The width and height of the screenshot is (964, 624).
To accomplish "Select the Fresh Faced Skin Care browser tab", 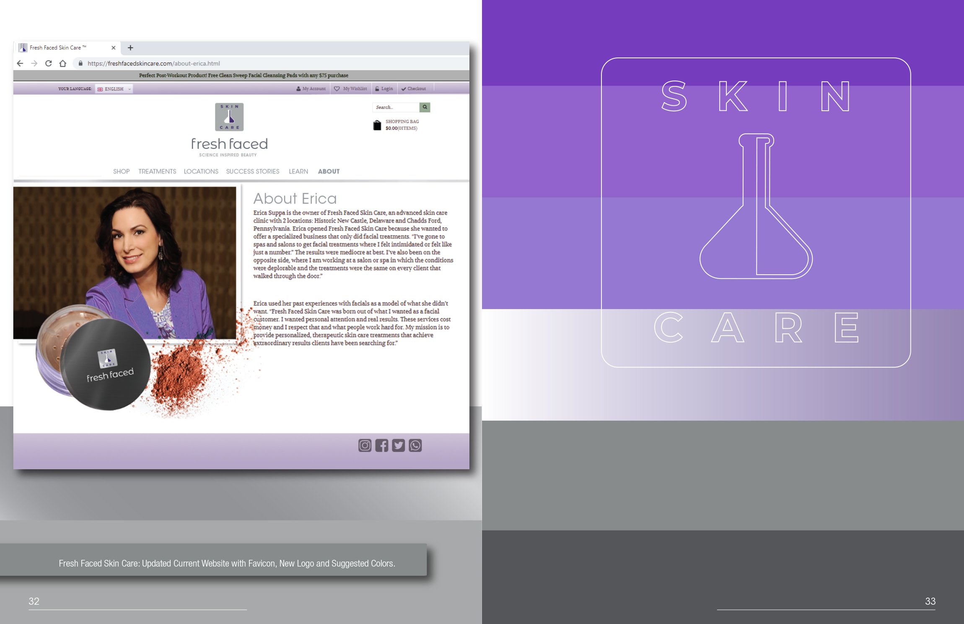I will click(x=67, y=48).
